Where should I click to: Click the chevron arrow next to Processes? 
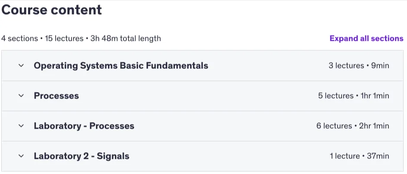coord(21,96)
